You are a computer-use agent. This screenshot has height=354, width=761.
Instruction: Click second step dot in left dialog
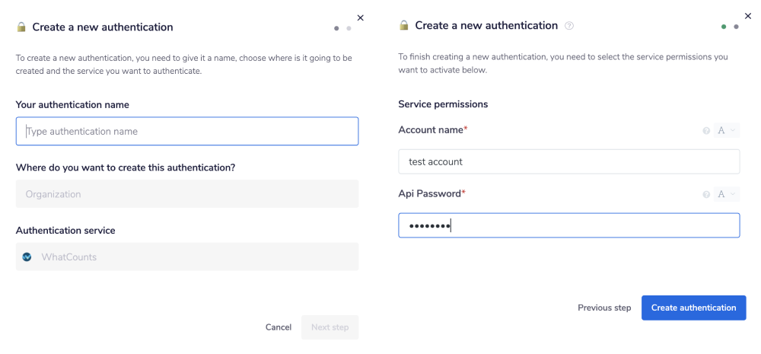349,28
